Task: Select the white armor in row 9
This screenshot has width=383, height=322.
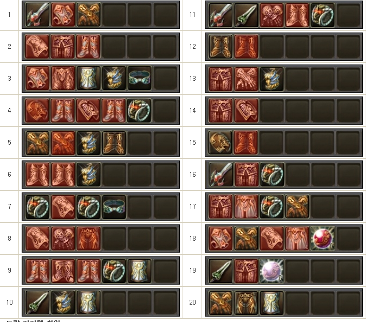Action: (139, 271)
